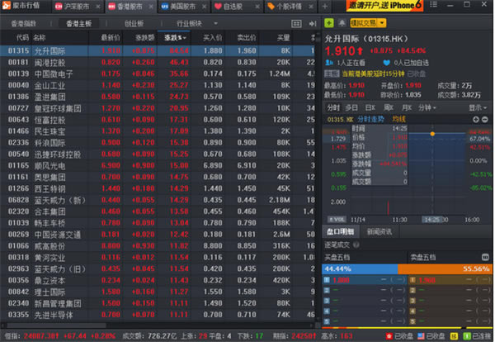Viewport: 495px width, 342px height.
Task: Close the 美国股市 tab
Action: click(205, 7)
